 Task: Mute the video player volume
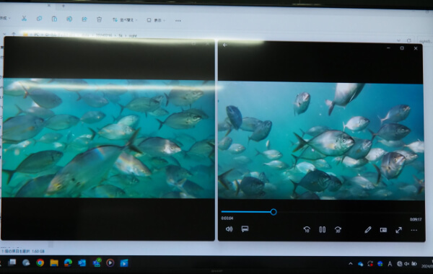[229, 229]
